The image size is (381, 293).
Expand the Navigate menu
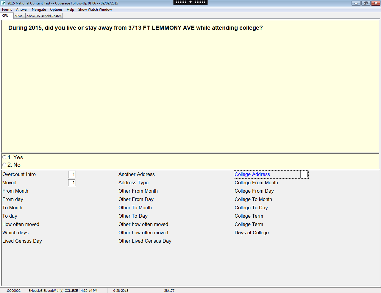pos(39,10)
